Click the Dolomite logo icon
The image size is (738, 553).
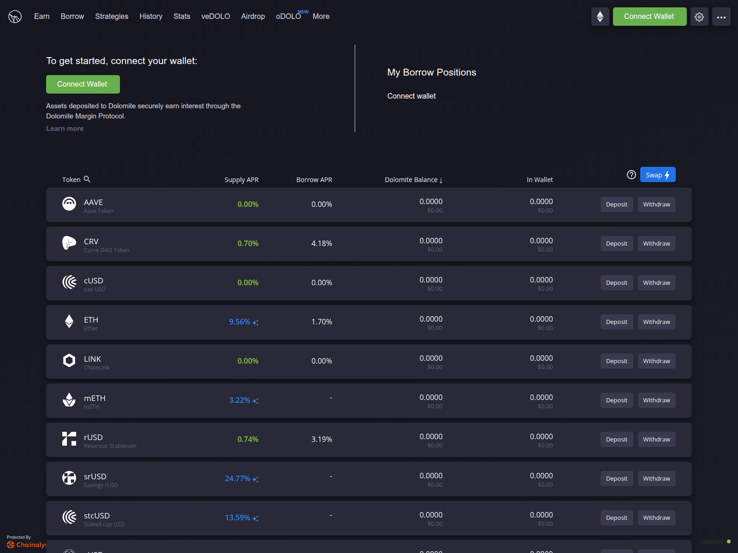pyautogui.click(x=15, y=17)
